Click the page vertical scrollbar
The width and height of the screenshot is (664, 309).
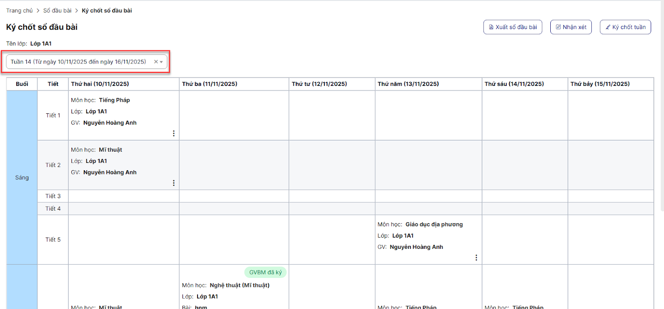[x=662, y=104]
